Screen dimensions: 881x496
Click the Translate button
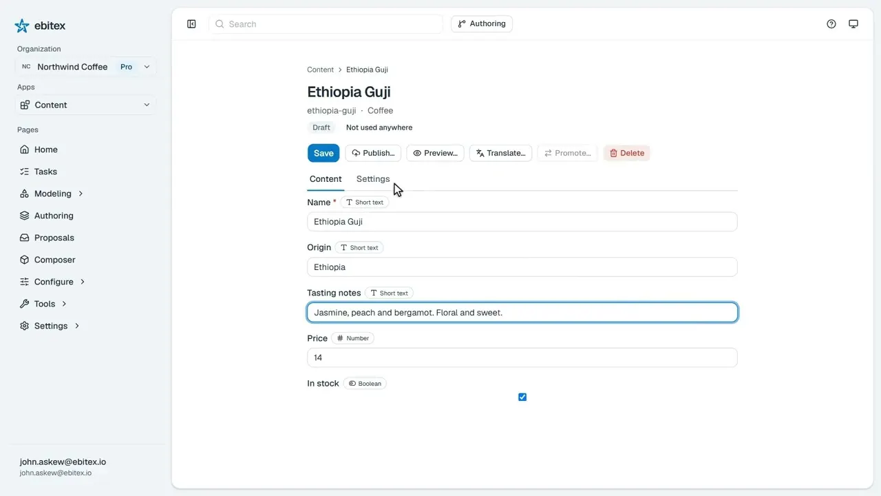coord(501,153)
